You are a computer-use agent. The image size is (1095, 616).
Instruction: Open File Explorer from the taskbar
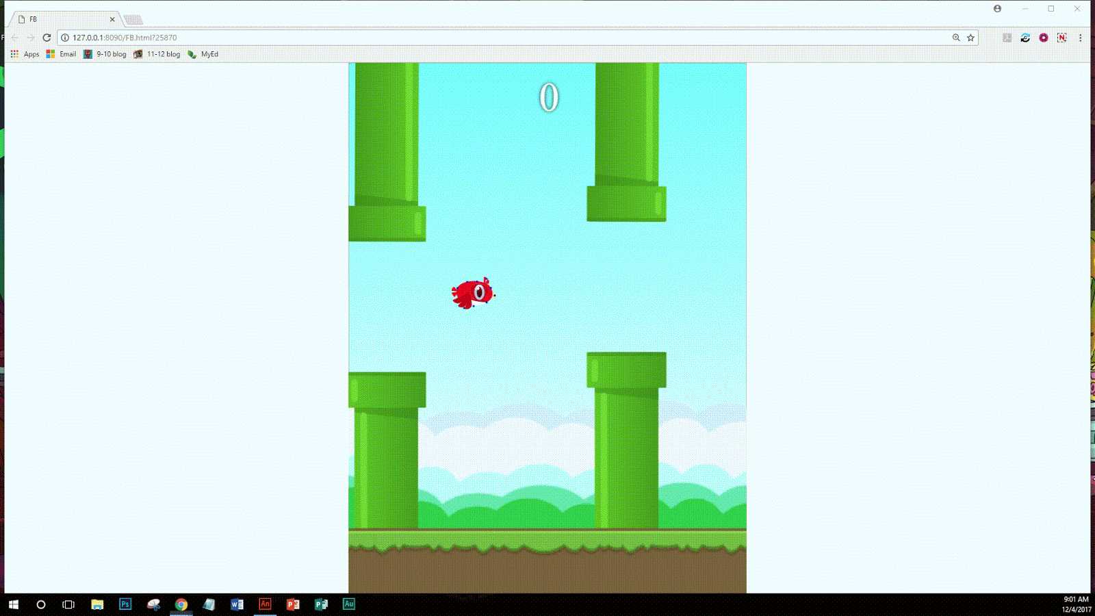pos(97,604)
